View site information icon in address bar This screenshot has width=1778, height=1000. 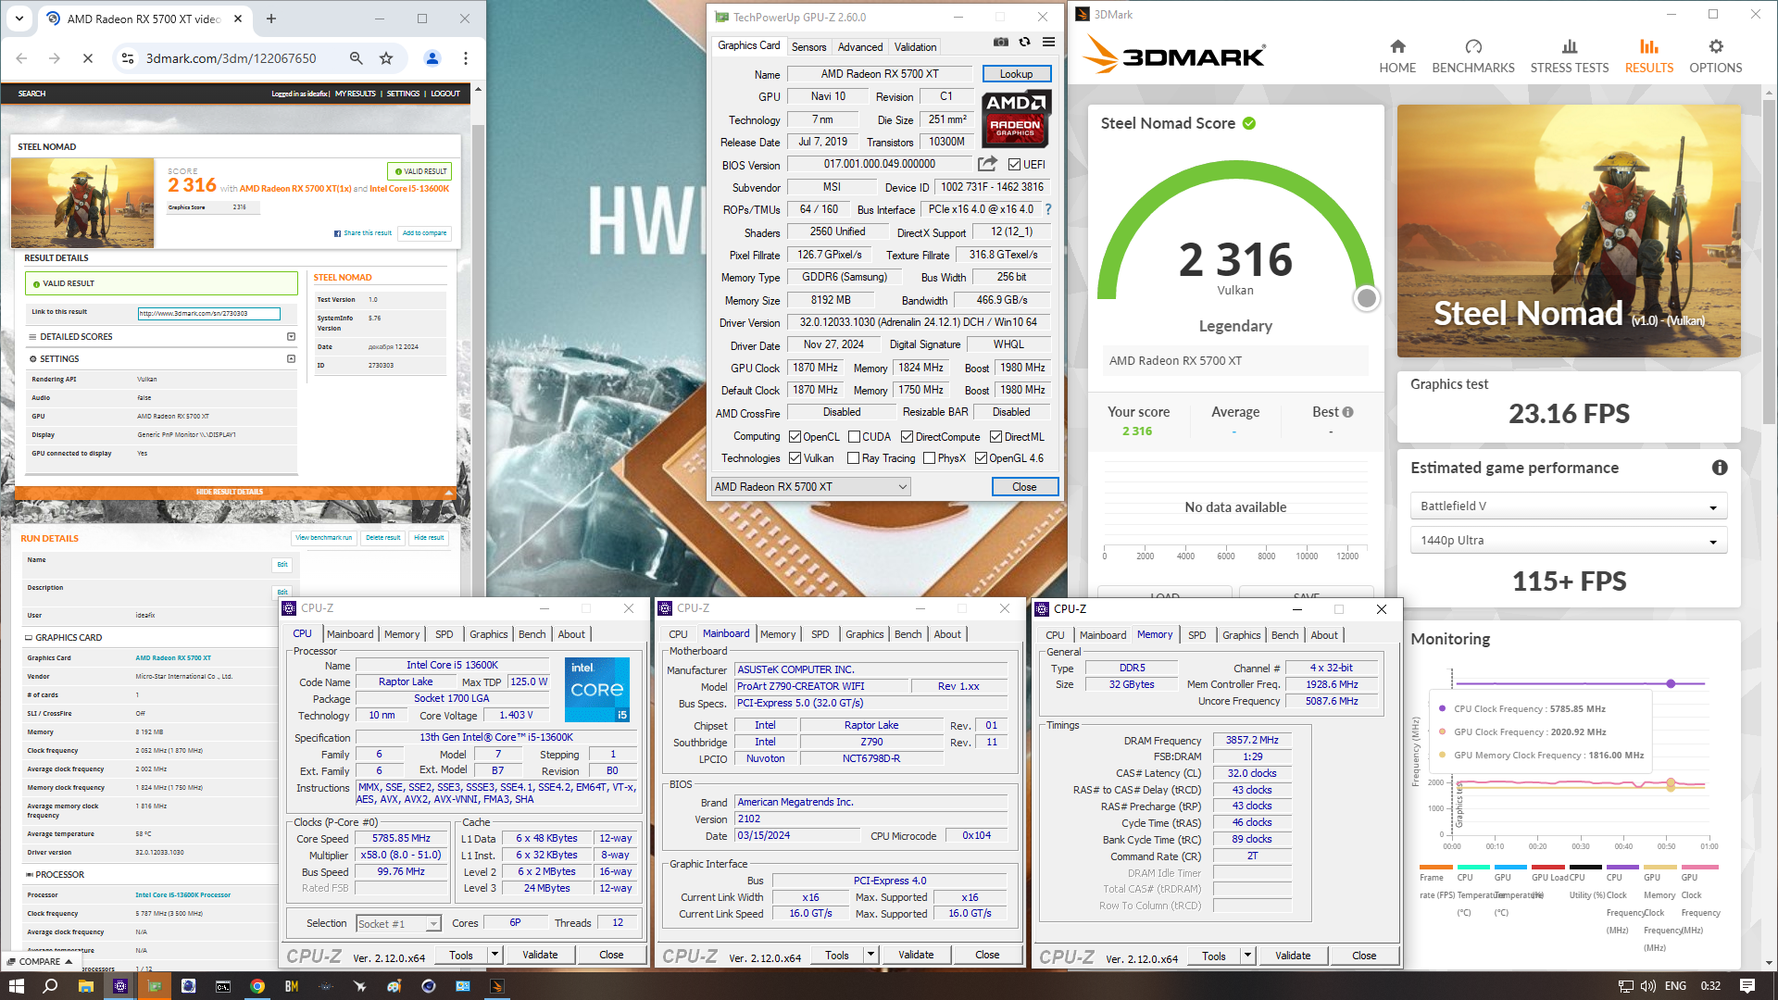coord(127,58)
